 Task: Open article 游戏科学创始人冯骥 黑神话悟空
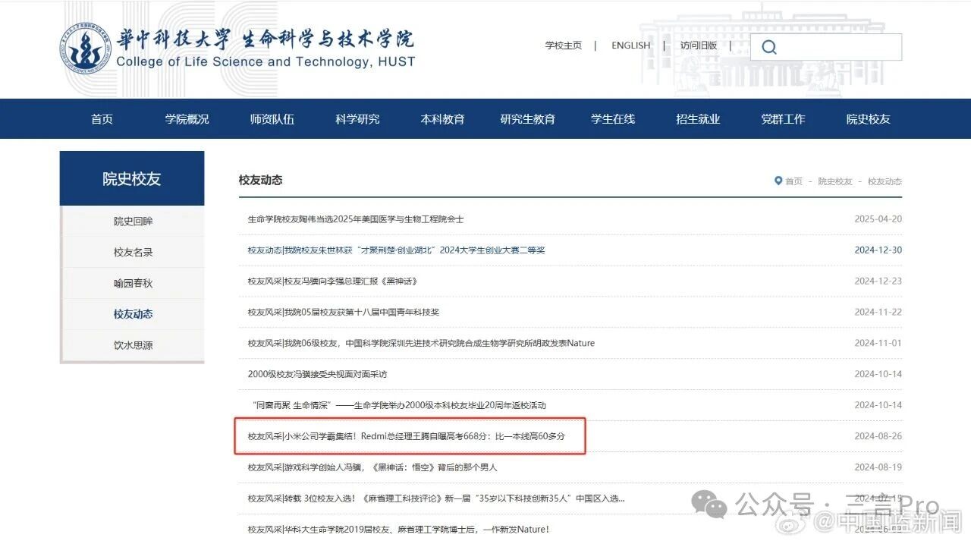[x=372, y=467]
